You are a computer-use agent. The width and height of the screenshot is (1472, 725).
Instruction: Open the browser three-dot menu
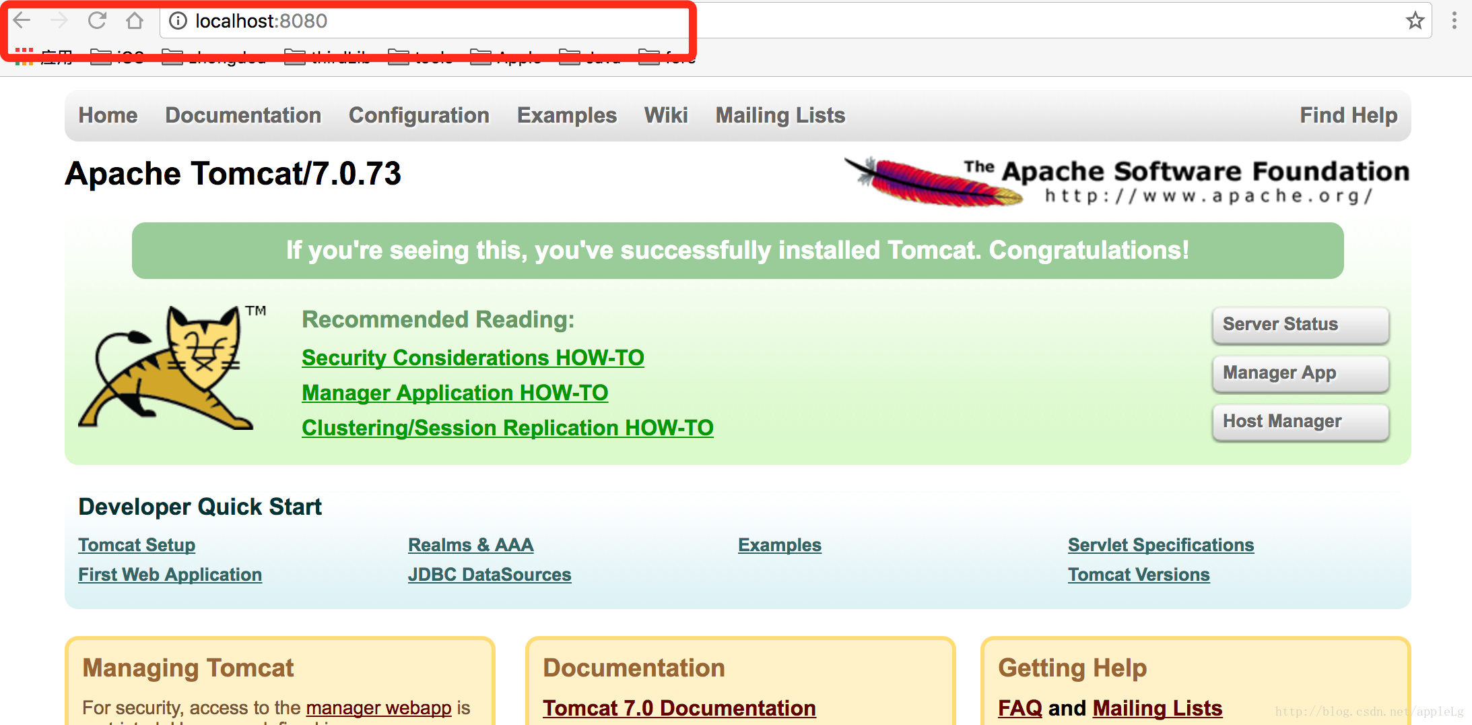1454,21
